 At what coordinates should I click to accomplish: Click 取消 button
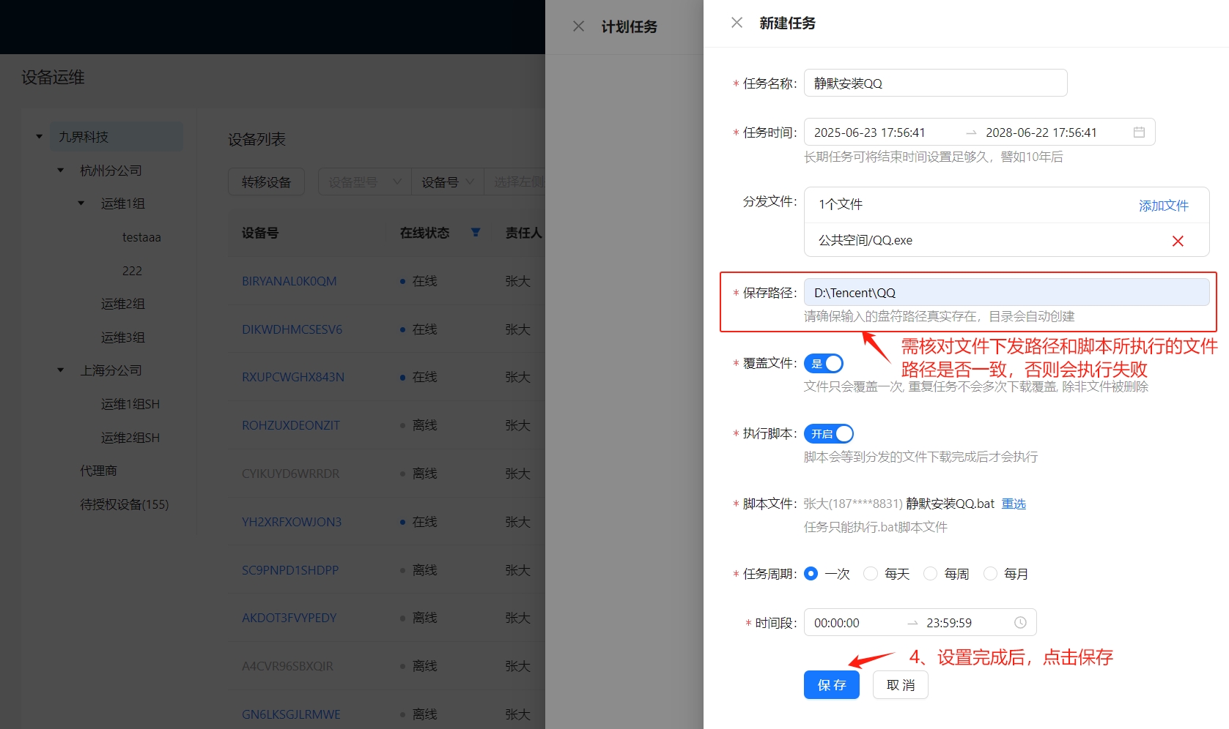click(901, 685)
